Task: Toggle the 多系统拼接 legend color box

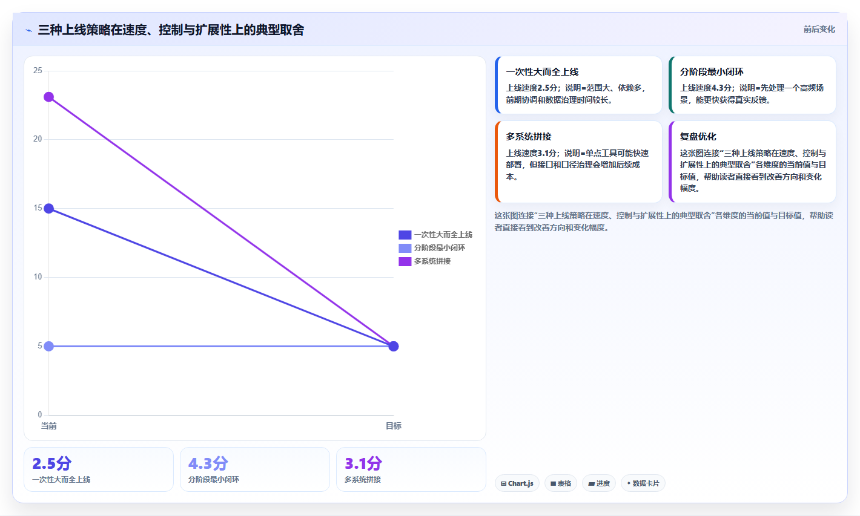Action: click(405, 261)
